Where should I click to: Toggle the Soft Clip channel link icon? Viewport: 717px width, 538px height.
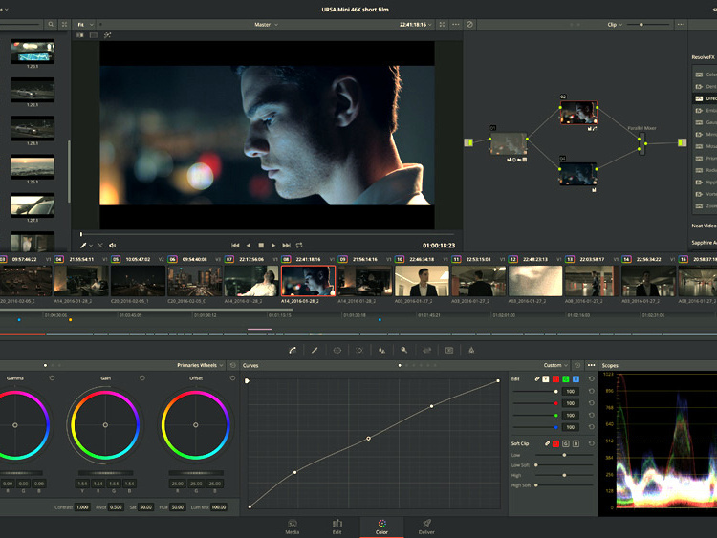547,443
